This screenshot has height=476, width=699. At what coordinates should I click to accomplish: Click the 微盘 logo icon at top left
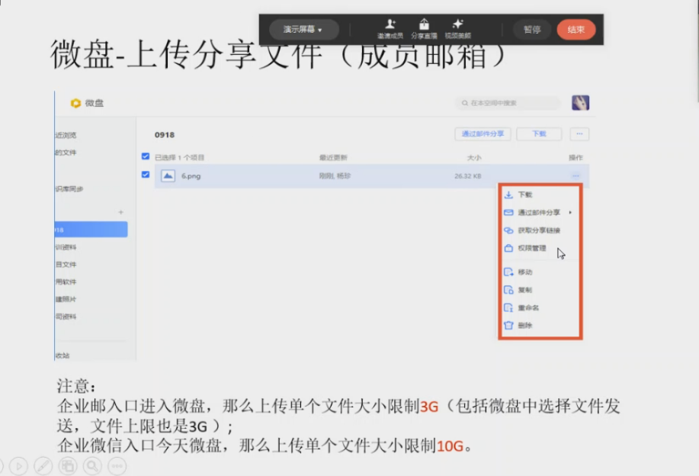pos(76,102)
